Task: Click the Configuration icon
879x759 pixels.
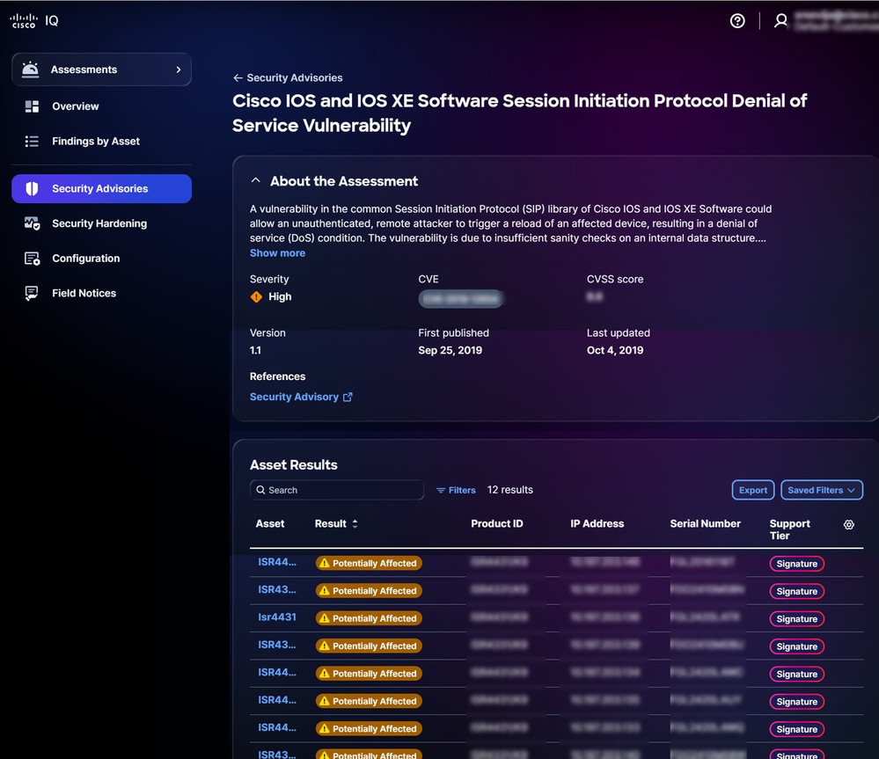Action: pos(32,259)
